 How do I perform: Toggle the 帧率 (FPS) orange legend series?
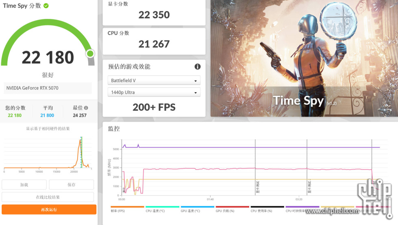(127, 209)
